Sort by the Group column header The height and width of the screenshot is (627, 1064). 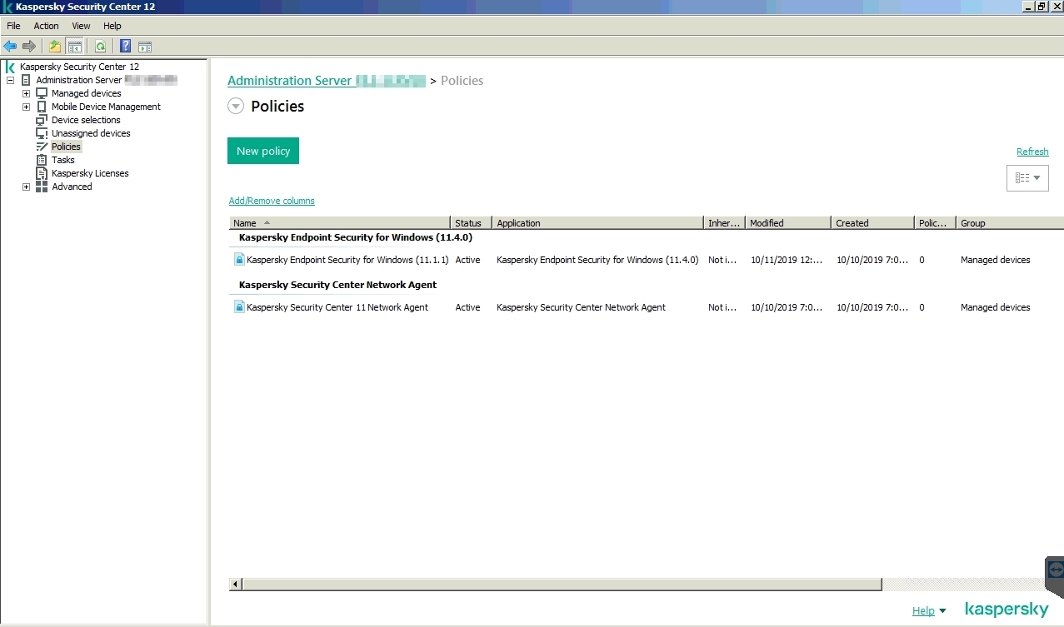(x=1010, y=223)
